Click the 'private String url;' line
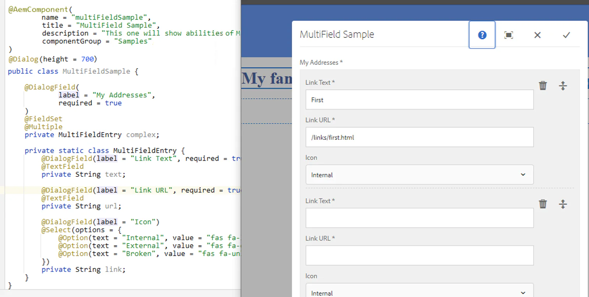This screenshot has height=297, width=589. [81, 206]
